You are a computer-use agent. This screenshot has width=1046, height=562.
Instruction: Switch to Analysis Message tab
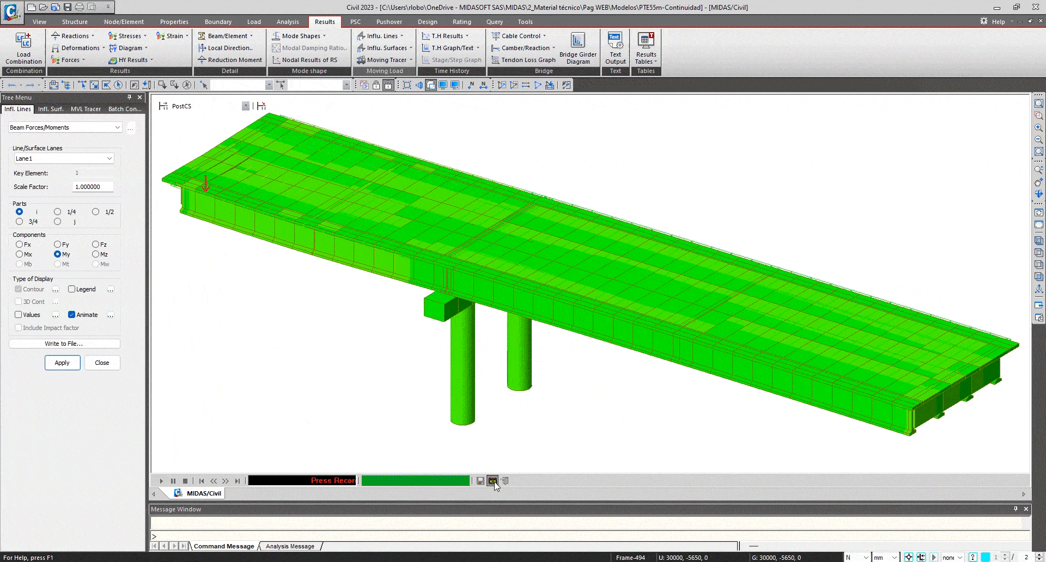[290, 546]
